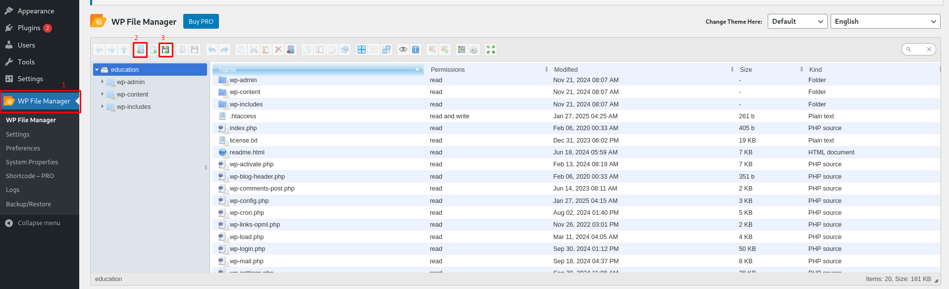This screenshot has height=289, width=949.
Task: Open the Backup/Restore submenu link
Action: coord(28,204)
